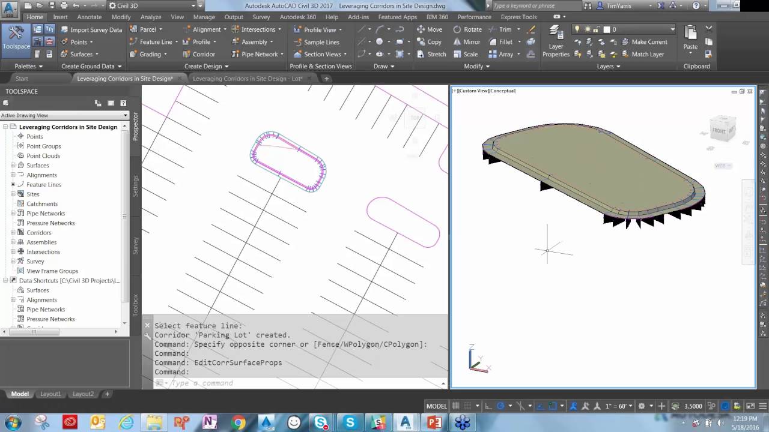Open the Prospector side tab
Viewport: 769px width, 432px height.
(x=135, y=126)
